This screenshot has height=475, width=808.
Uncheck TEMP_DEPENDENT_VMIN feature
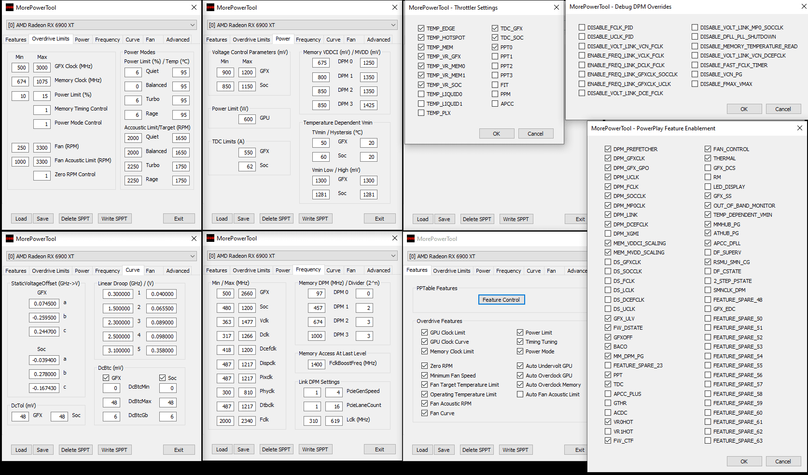(708, 215)
